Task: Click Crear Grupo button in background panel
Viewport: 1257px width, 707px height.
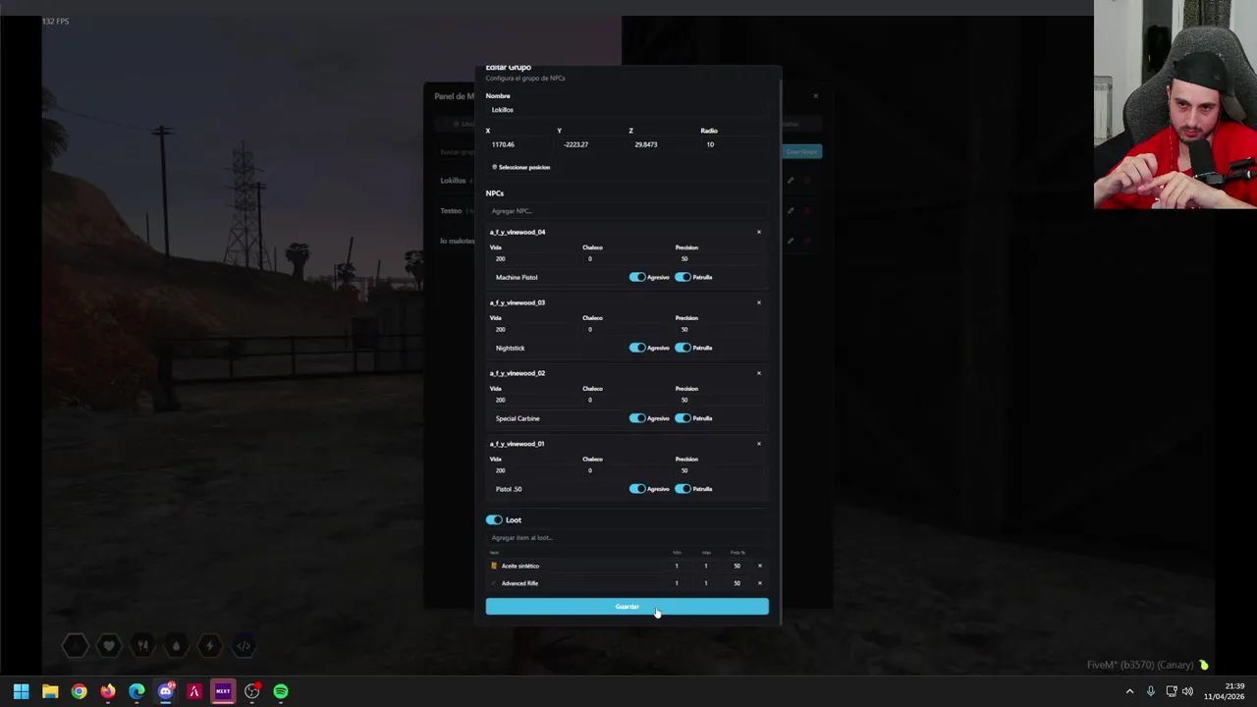Action: tap(801, 151)
